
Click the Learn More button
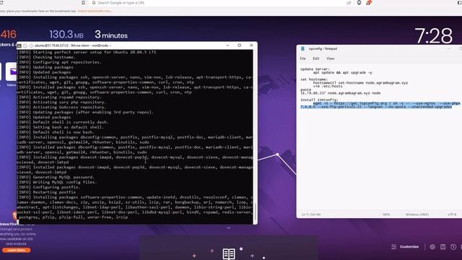click(16, 251)
